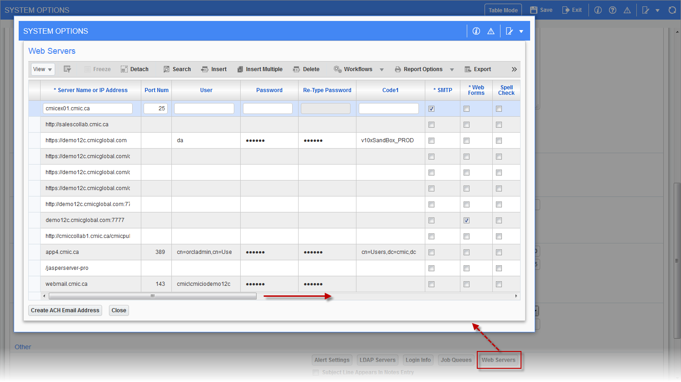Click the Port Num field showing 25

click(155, 108)
